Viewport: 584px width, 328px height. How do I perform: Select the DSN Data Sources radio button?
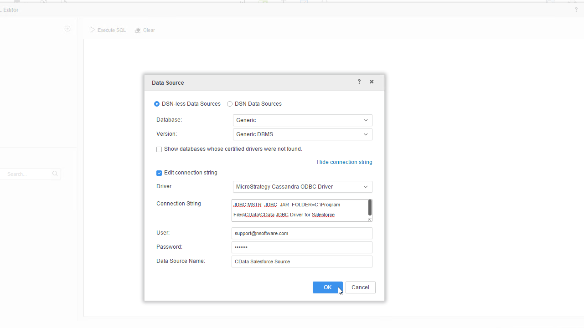point(230,104)
